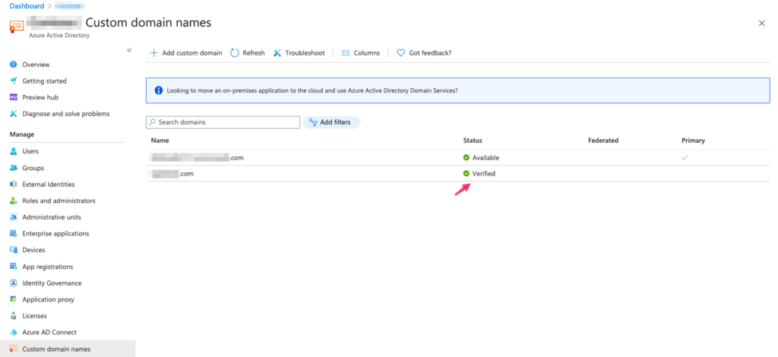Click the Verified status text

484,173
